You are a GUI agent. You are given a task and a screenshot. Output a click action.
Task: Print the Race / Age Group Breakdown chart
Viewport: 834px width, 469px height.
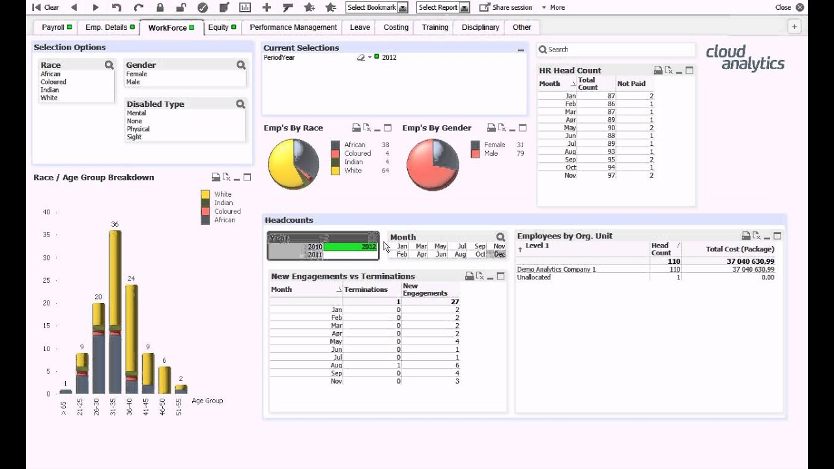point(216,177)
